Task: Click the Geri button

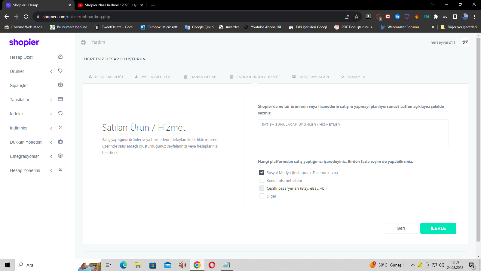Action: (x=401, y=228)
